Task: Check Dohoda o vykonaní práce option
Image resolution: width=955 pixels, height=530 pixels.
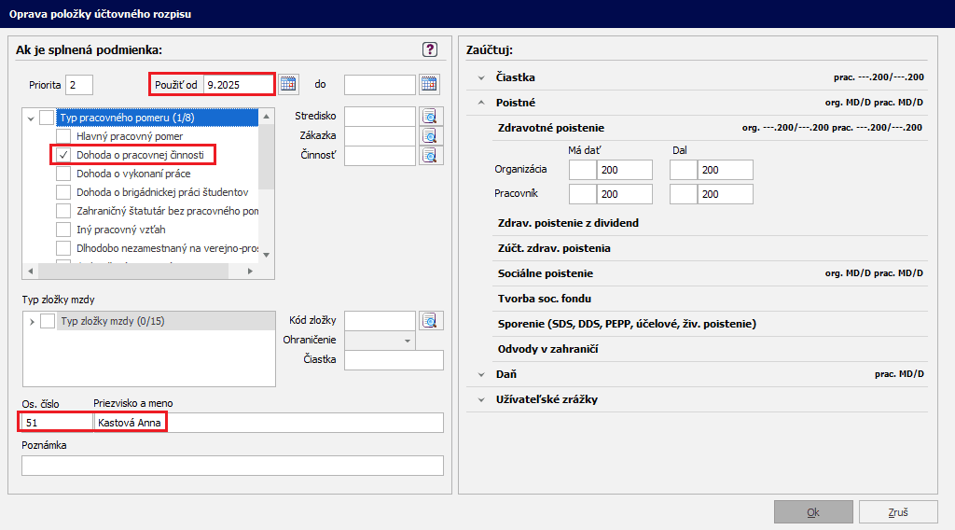Action: (x=63, y=173)
